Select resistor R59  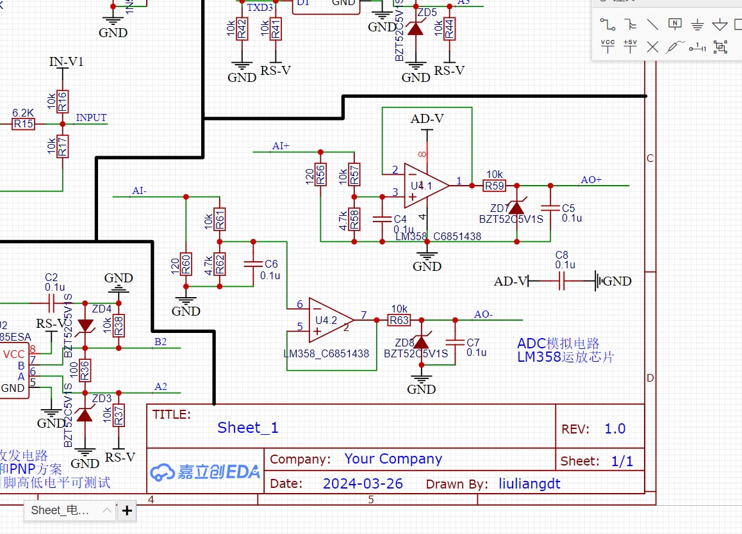tap(494, 186)
